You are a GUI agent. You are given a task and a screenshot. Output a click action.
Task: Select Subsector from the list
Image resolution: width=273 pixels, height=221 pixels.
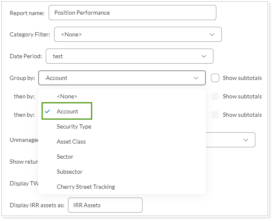[70, 172]
